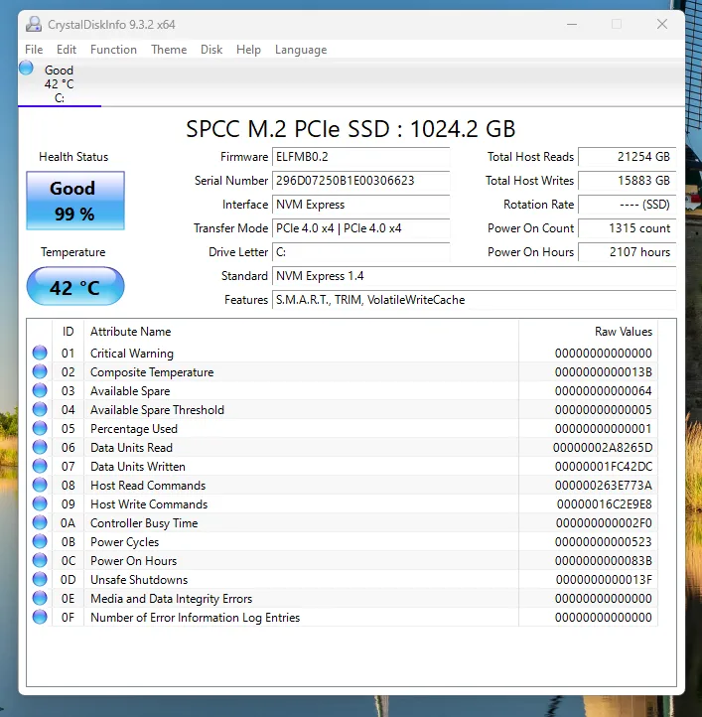Open the Function menu
The image size is (702, 717).
(113, 50)
